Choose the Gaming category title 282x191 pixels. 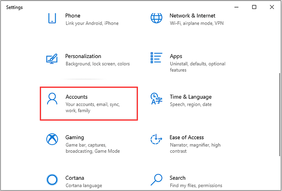(75, 137)
